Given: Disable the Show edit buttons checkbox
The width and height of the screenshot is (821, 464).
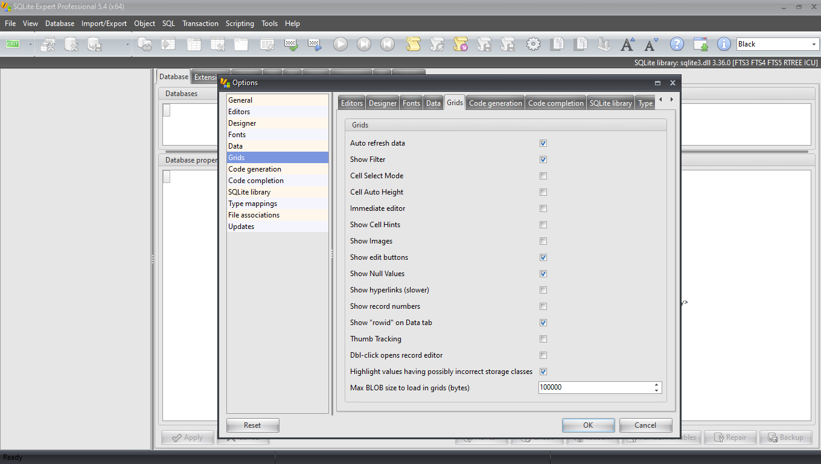Looking at the screenshot, I should coord(543,257).
